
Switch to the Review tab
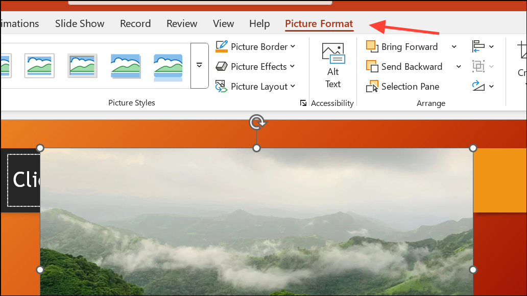182,23
